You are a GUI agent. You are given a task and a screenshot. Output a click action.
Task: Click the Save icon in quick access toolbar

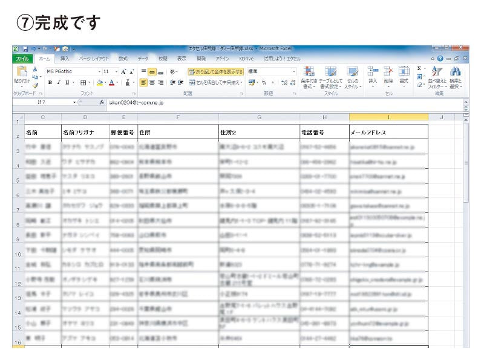tap(25, 48)
